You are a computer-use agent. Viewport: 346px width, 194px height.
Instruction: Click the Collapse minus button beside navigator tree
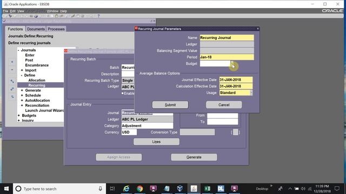12,70
